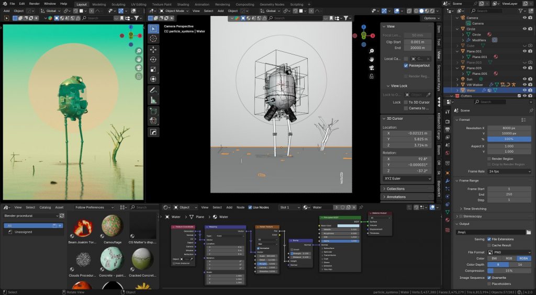The width and height of the screenshot is (536, 295).
Task: Click the pin icon in Scene properties header
Action: [531, 111]
